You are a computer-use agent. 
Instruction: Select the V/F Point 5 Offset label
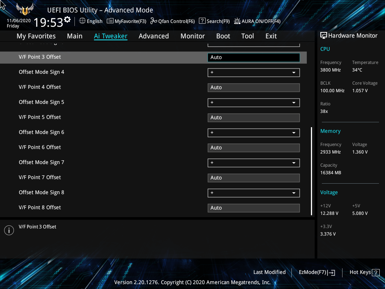point(40,117)
